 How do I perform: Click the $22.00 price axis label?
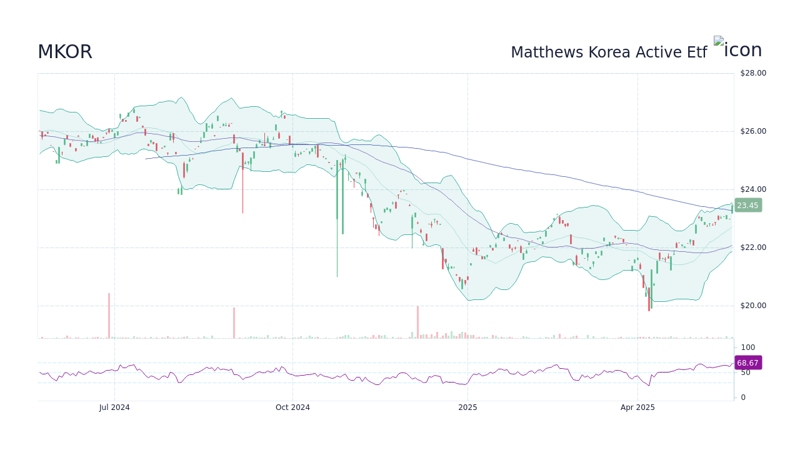pos(753,247)
